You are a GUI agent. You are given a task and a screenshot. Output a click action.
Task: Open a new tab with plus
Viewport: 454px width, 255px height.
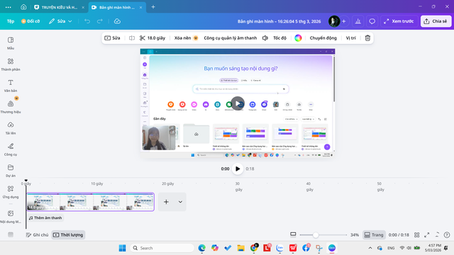tap(153, 7)
